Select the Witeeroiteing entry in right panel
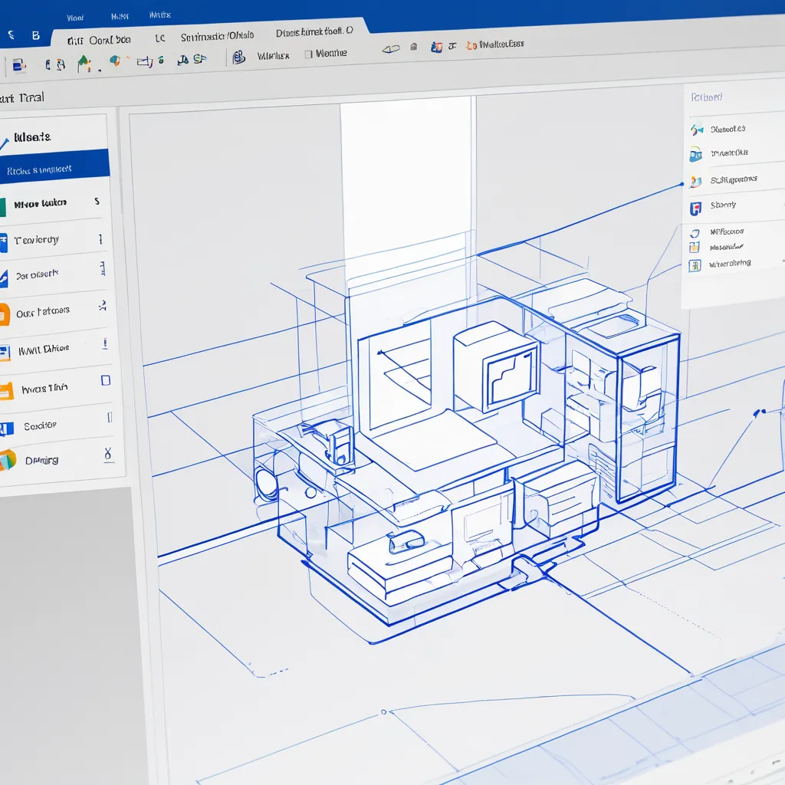This screenshot has width=785, height=785. click(x=730, y=264)
